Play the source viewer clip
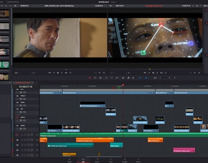Viewport: 208px width, 163px height. point(62,73)
